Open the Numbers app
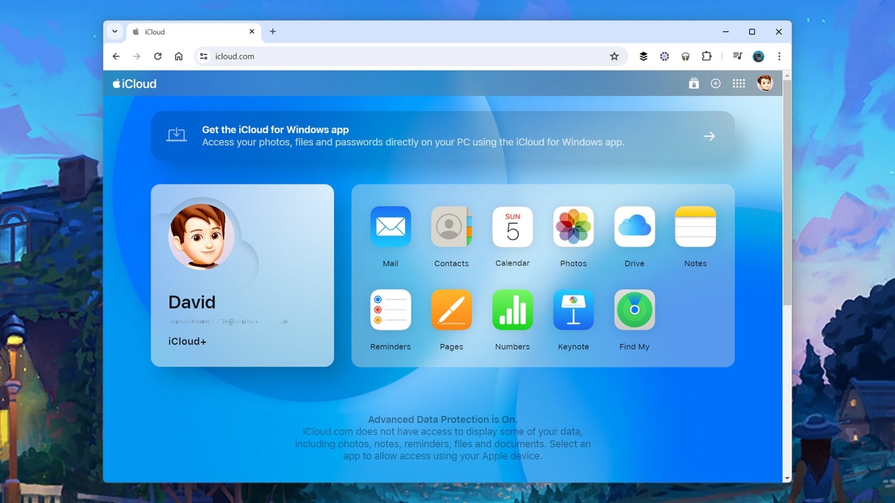This screenshot has height=503, width=895. pyautogui.click(x=512, y=310)
